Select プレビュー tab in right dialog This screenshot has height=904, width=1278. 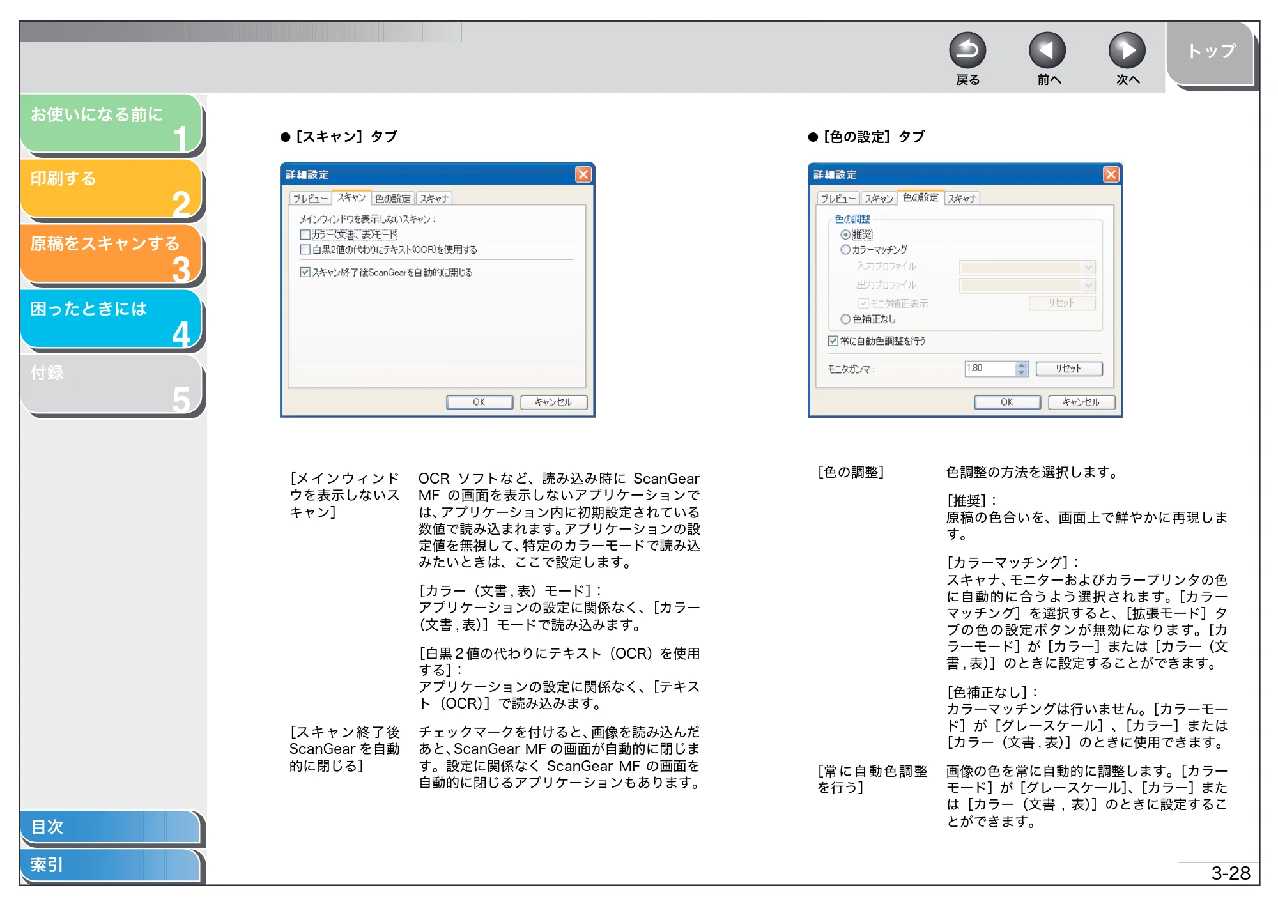point(838,199)
